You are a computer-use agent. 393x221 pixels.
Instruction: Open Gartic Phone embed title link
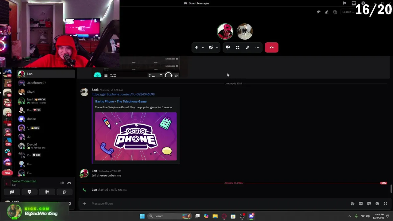click(x=121, y=101)
